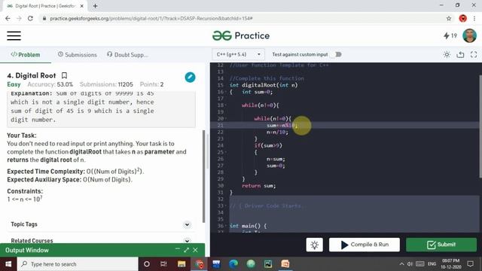
Task: Collapse code fold at line 18
Action: [226, 105]
